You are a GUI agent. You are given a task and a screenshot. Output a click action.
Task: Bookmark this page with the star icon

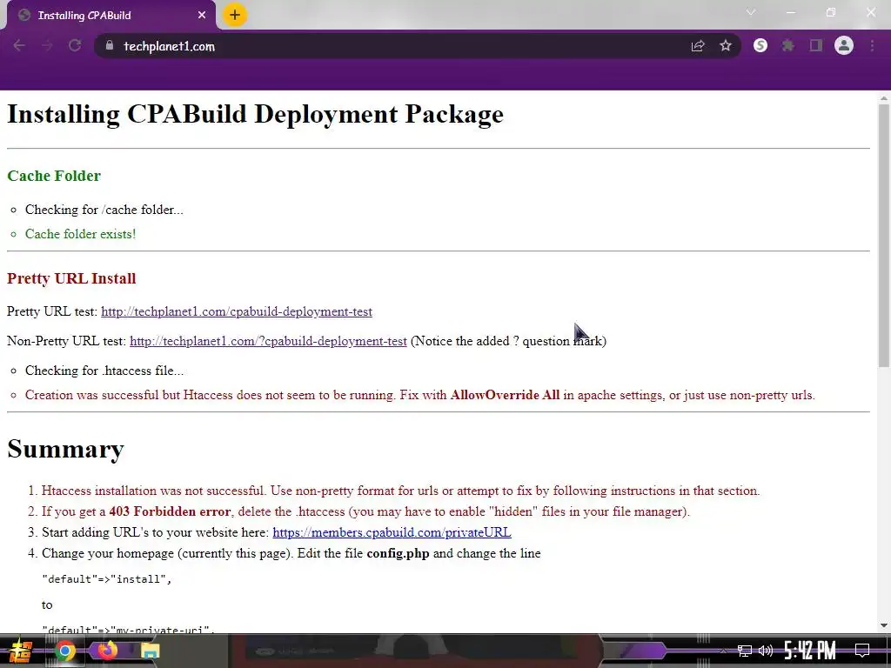tap(725, 46)
